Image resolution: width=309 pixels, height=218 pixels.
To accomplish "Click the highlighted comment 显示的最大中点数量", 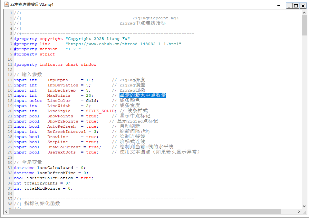I will [143, 95].
